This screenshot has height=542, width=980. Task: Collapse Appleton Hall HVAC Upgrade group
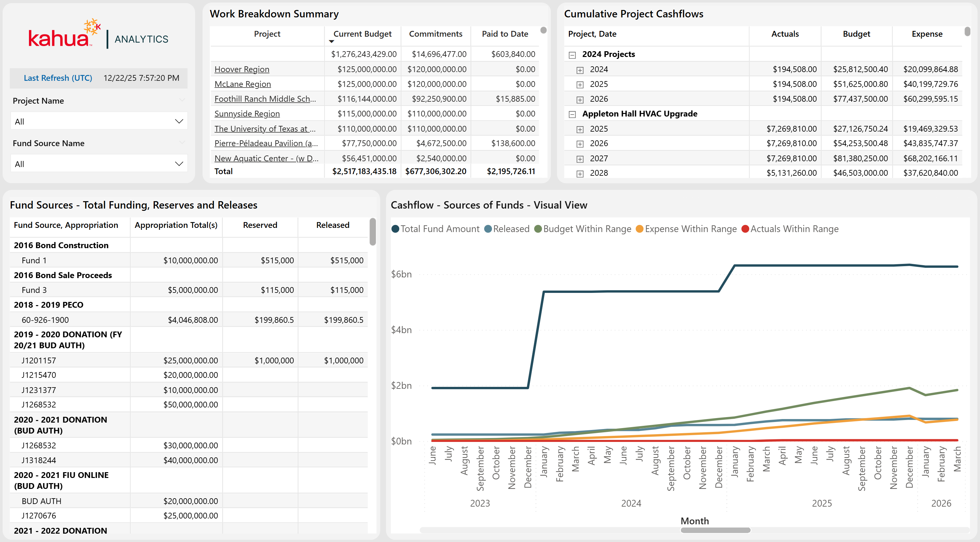[x=572, y=114]
